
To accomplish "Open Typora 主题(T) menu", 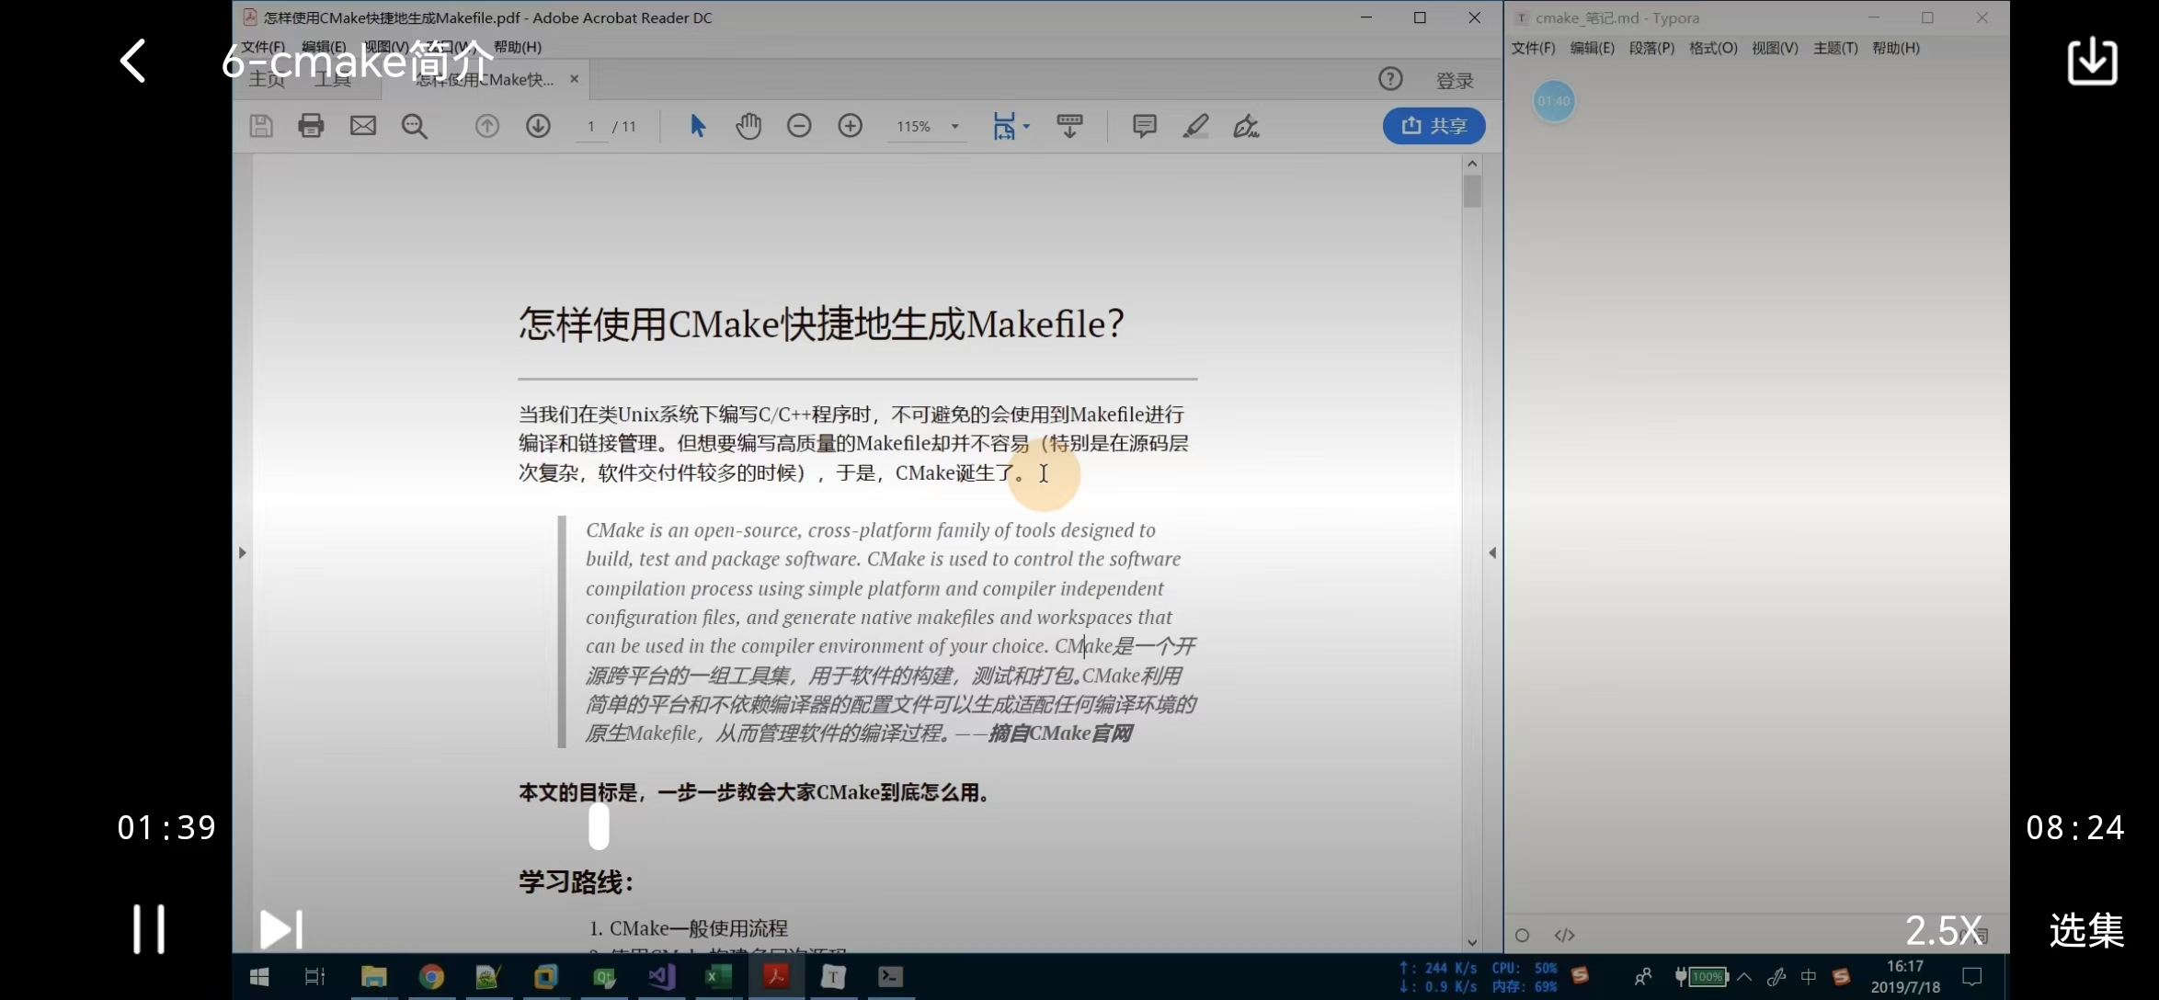I will 1835,48.
